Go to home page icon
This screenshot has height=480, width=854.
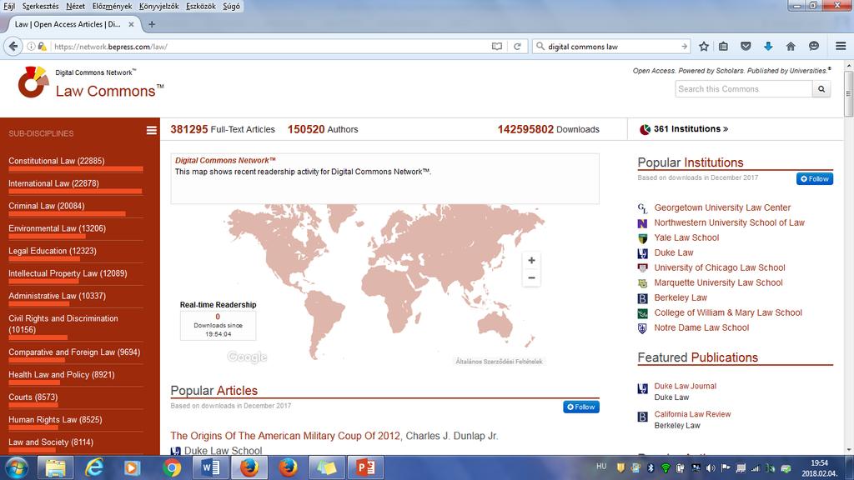click(791, 47)
